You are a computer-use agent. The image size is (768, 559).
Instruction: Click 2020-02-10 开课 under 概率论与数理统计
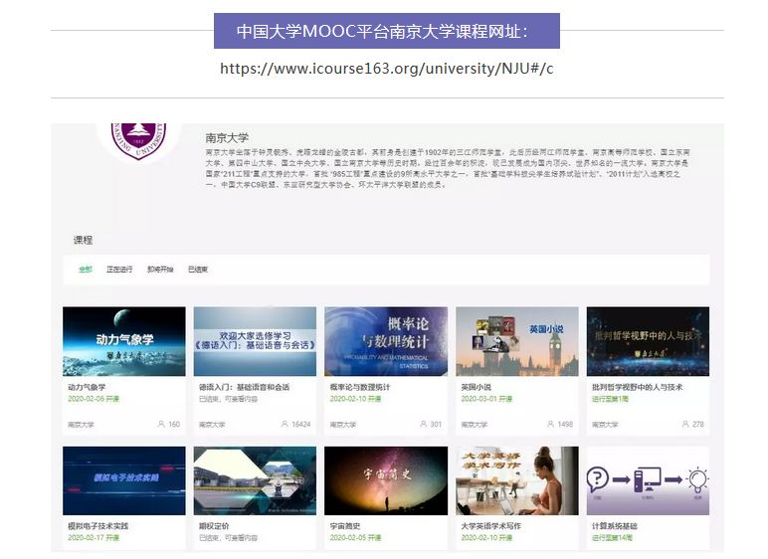pos(355,399)
